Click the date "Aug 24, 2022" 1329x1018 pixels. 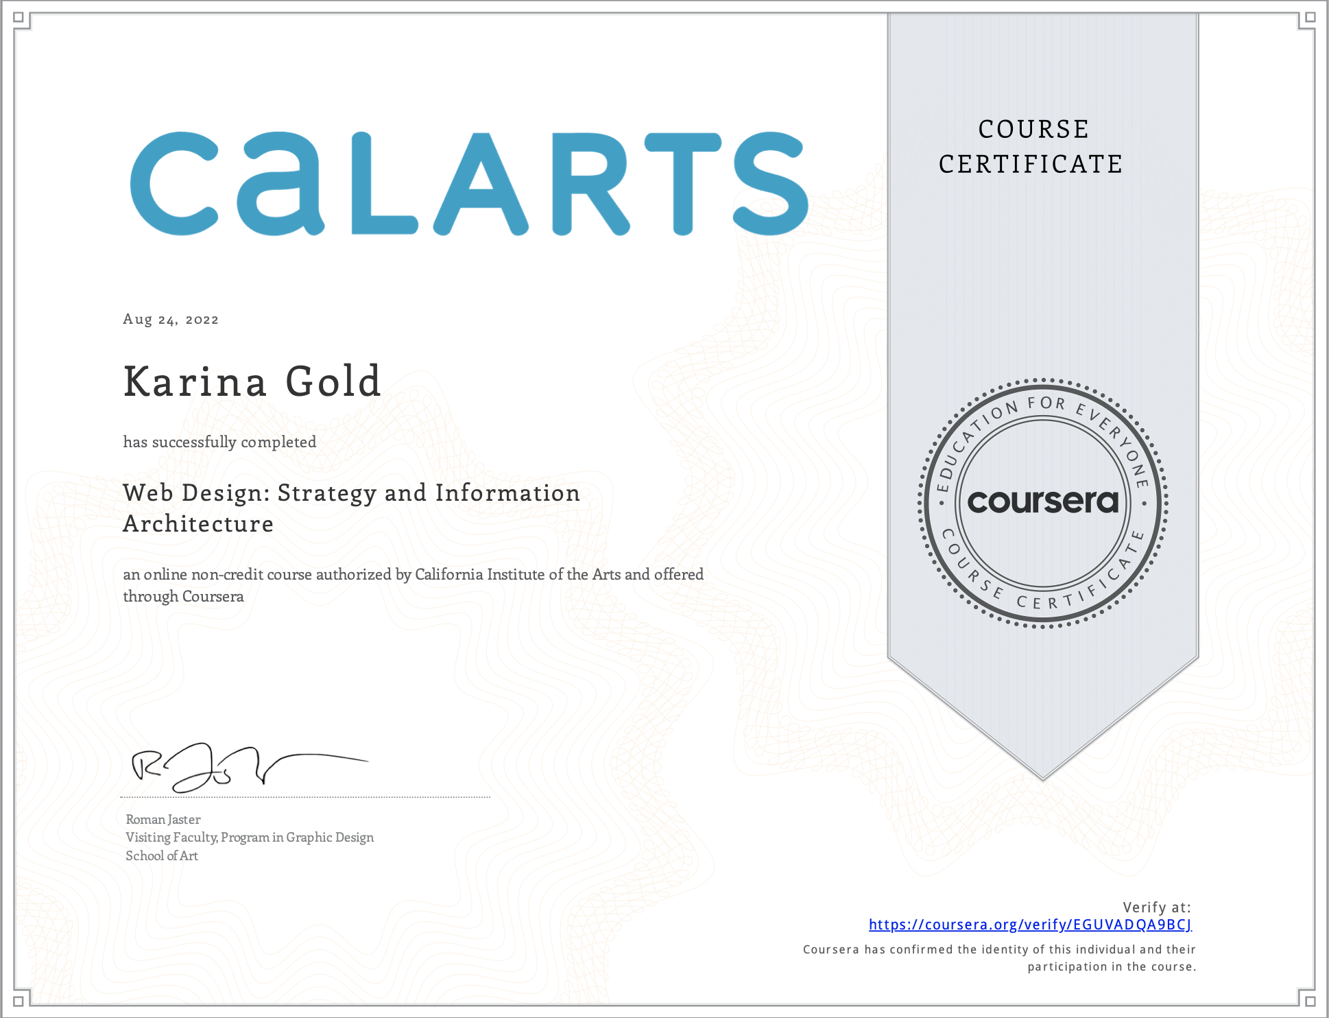[x=171, y=319]
